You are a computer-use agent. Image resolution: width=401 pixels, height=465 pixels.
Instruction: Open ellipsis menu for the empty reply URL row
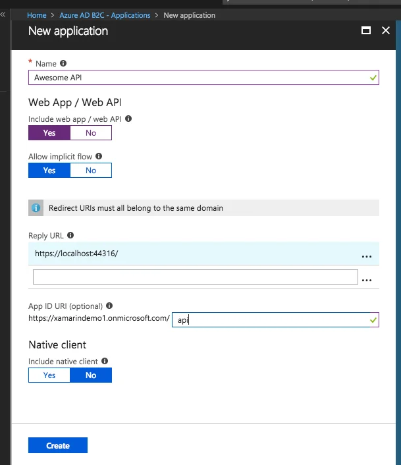(367, 280)
